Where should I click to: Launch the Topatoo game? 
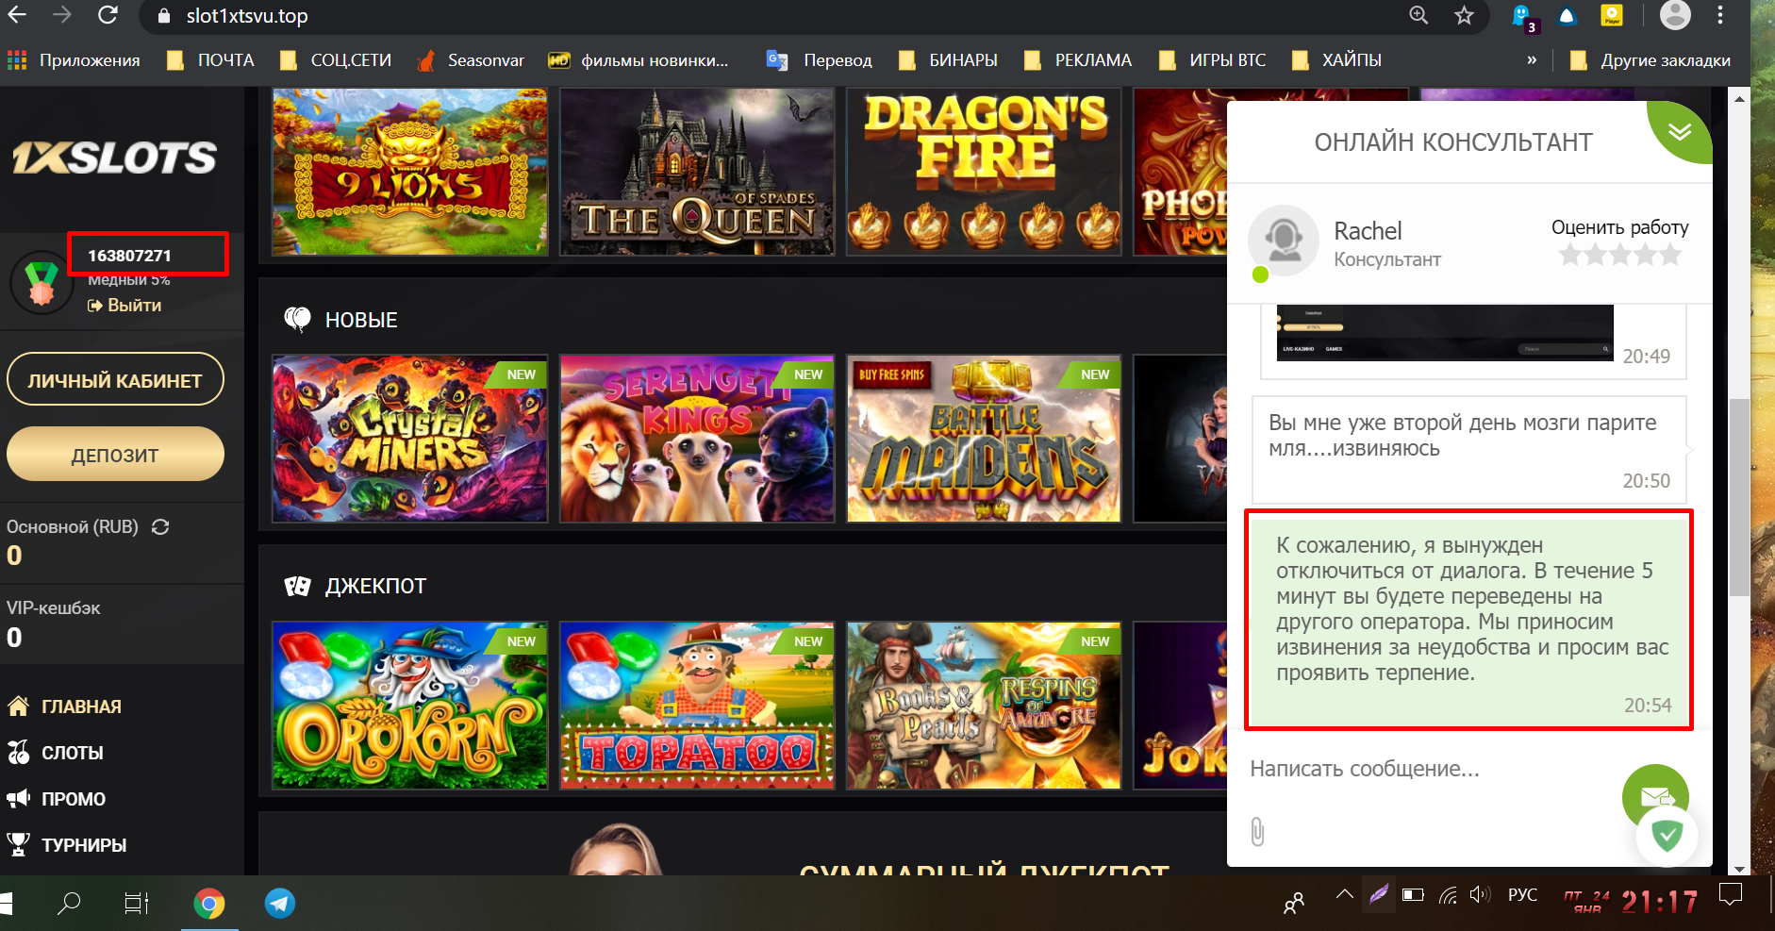(x=697, y=706)
